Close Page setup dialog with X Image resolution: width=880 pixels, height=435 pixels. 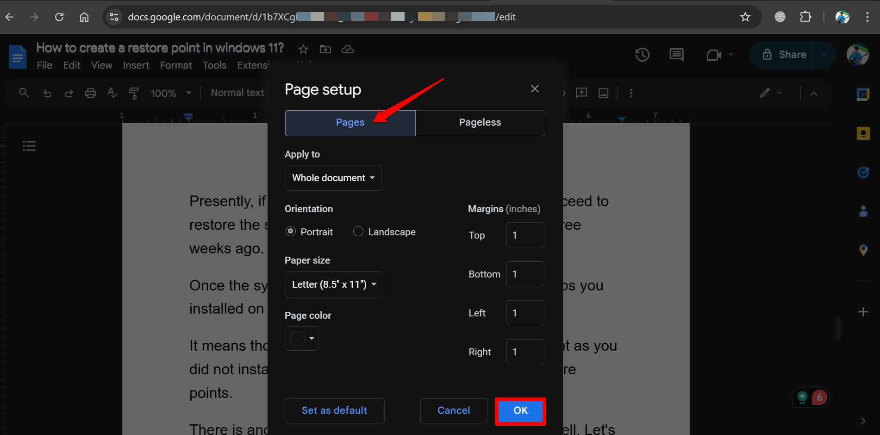click(x=535, y=88)
